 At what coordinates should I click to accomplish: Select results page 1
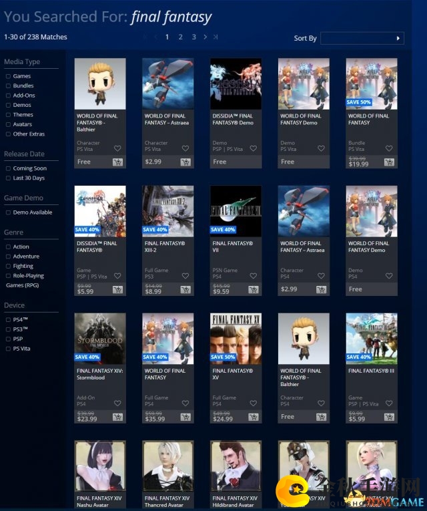pos(167,37)
